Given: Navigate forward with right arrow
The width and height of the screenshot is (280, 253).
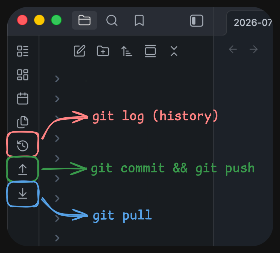Looking at the screenshot, I should (253, 49).
